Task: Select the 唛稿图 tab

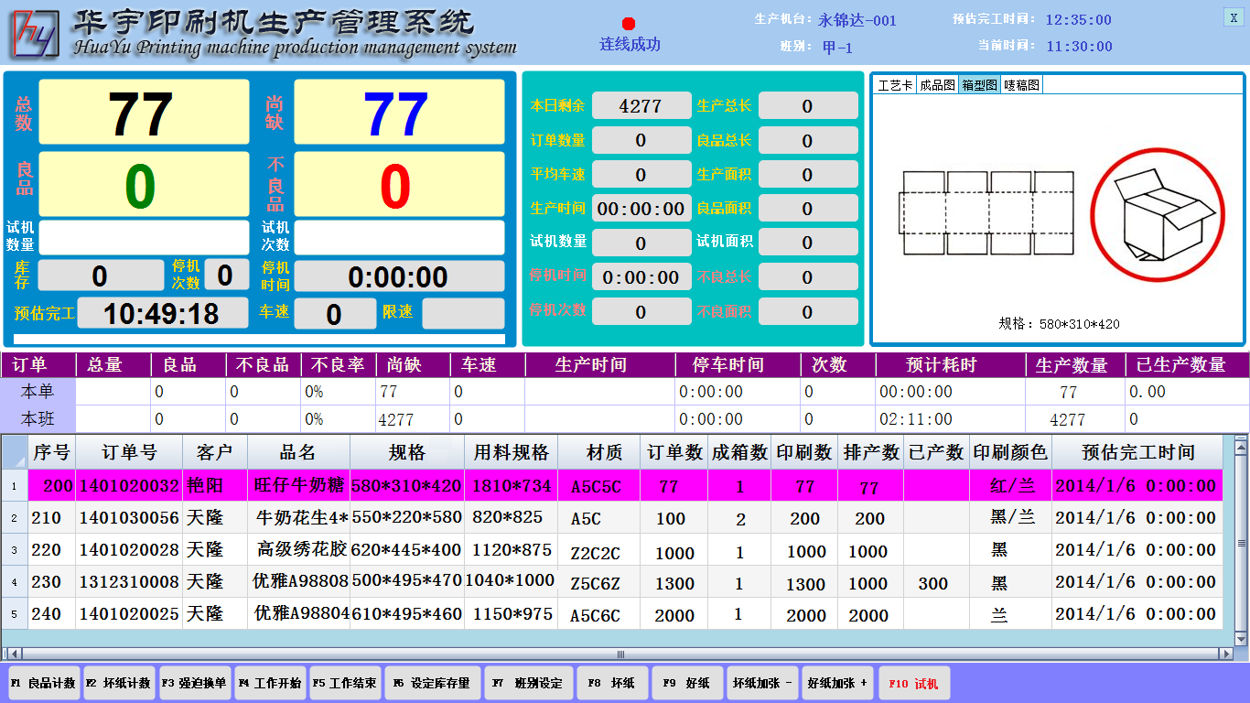Action: pos(1021,85)
